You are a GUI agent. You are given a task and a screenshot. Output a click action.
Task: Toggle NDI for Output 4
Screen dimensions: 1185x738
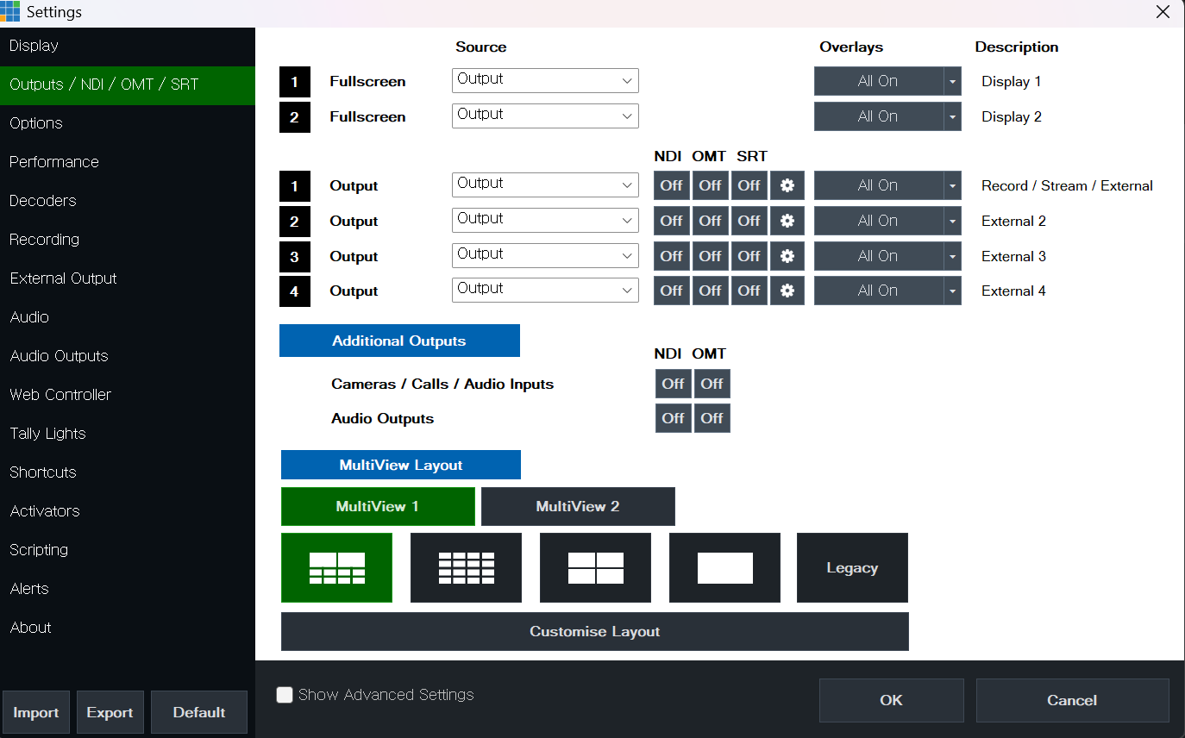[x=671, y=291]
